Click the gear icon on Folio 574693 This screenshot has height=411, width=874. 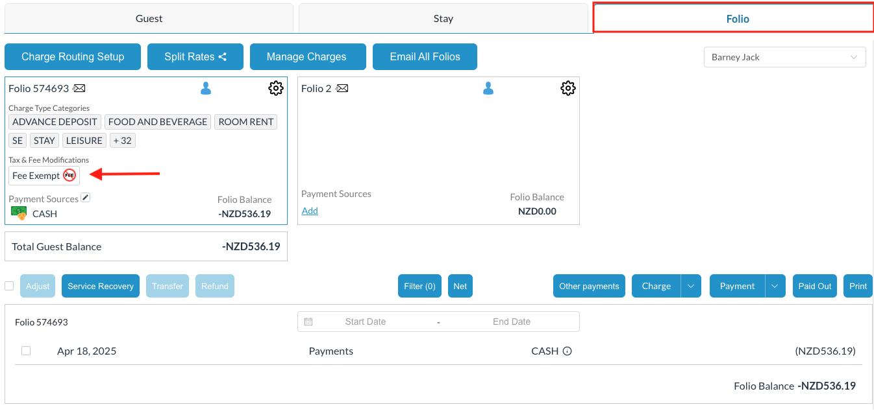click(x=276, y=88)
